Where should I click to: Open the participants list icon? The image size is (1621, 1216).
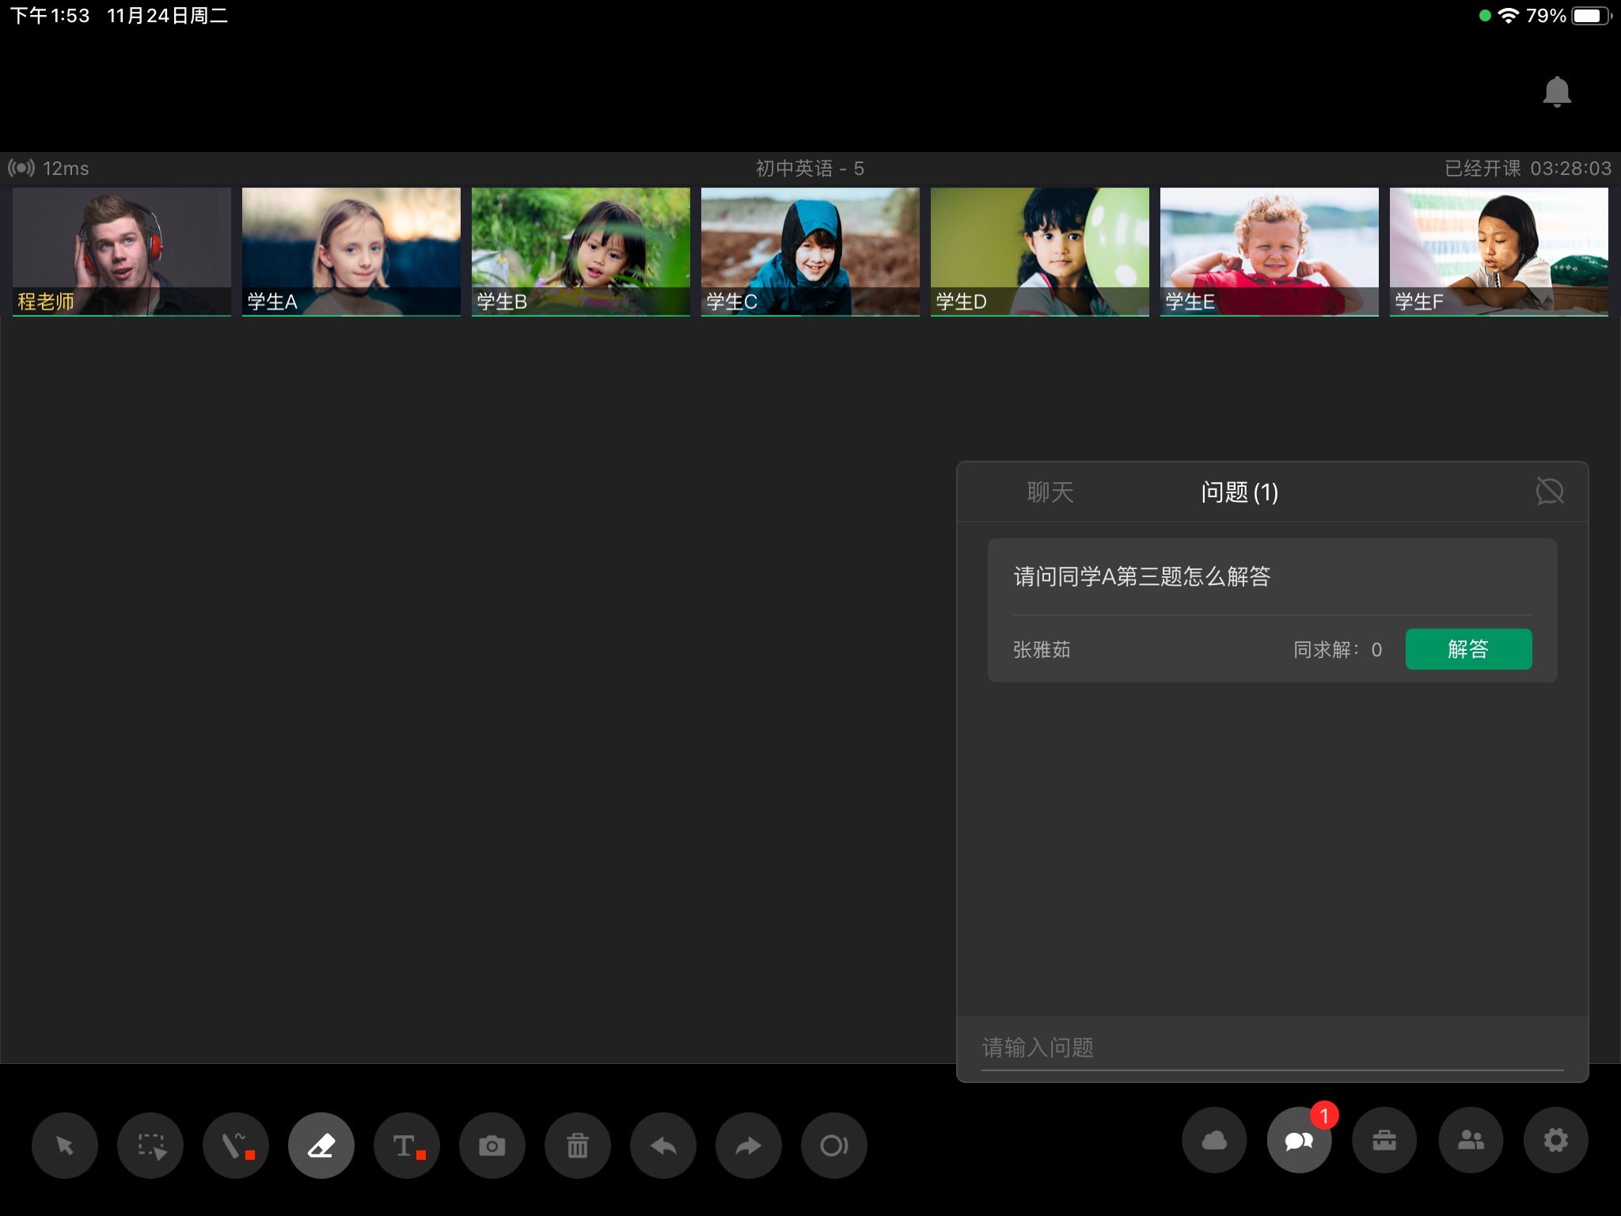[1471, 1140]
